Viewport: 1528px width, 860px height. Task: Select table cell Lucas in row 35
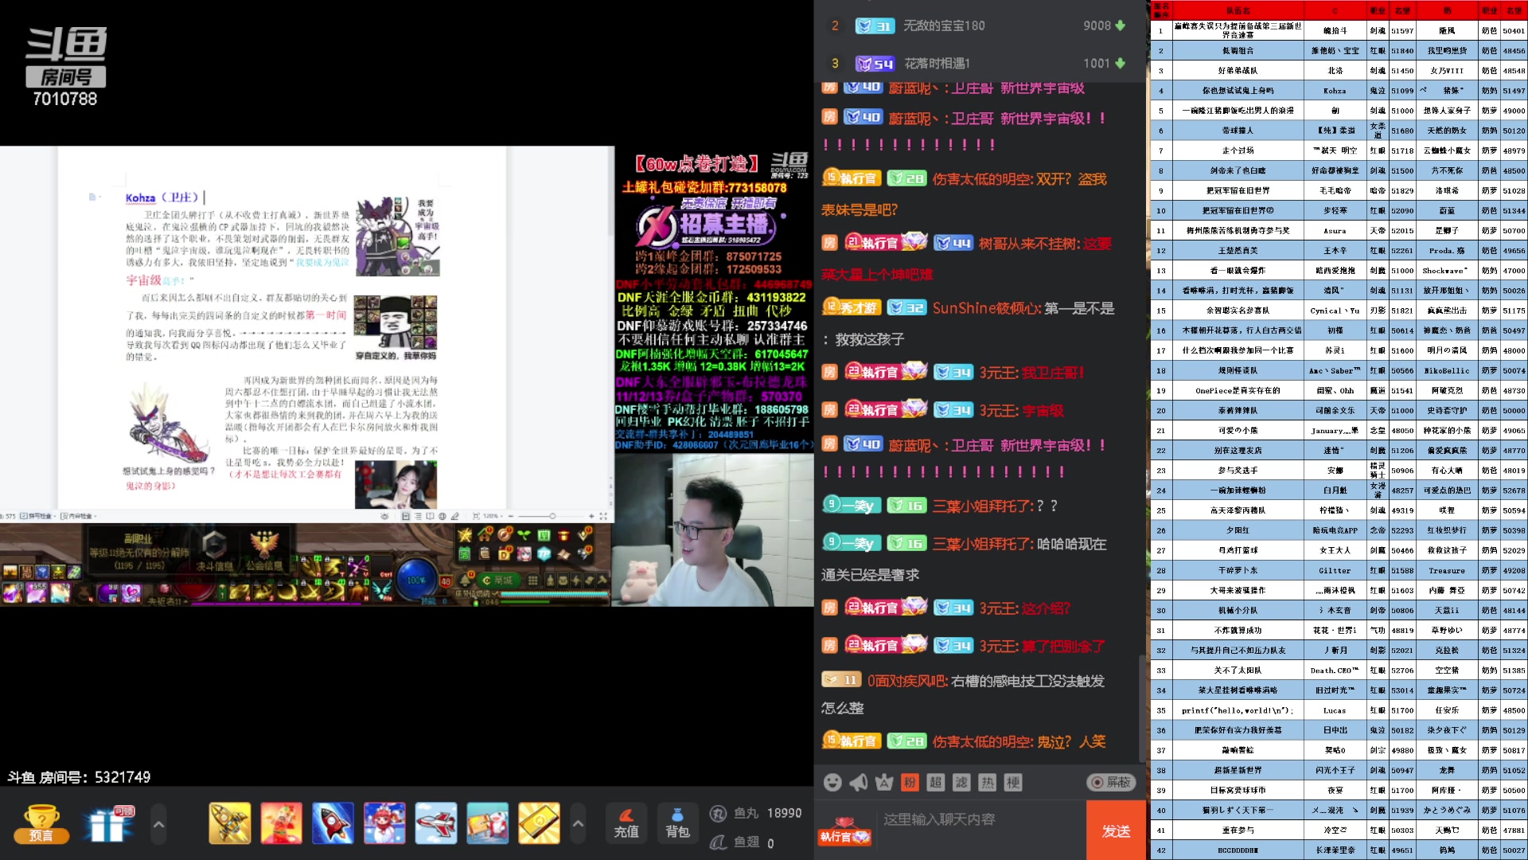[1335, 711]
